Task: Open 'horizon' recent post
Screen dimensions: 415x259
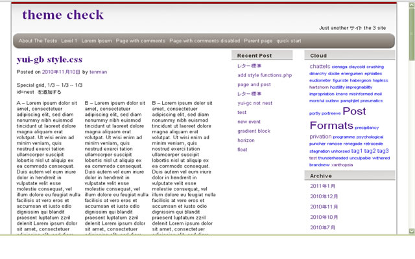Action: click(x=246, y=140)
